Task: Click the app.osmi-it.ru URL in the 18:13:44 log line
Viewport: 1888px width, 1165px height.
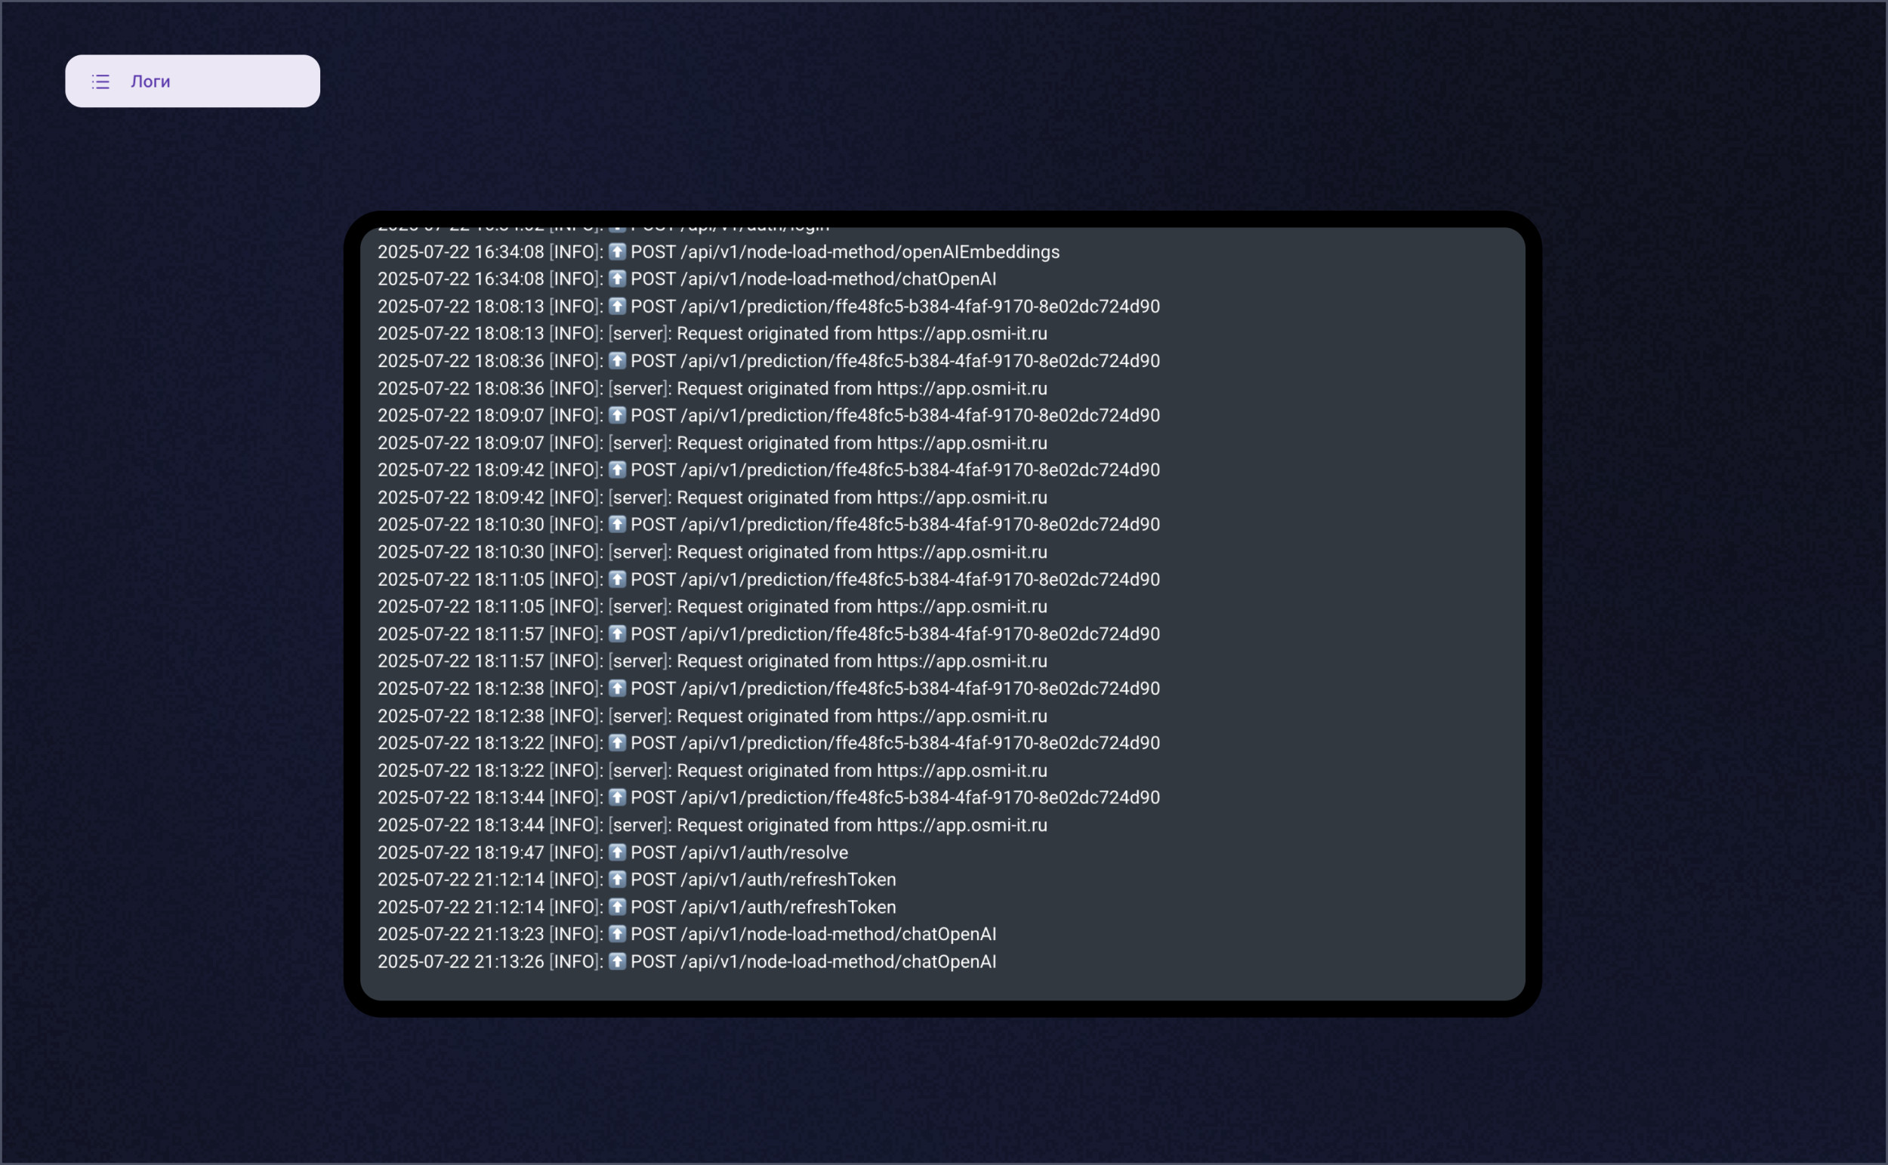Action: (961, 825)
